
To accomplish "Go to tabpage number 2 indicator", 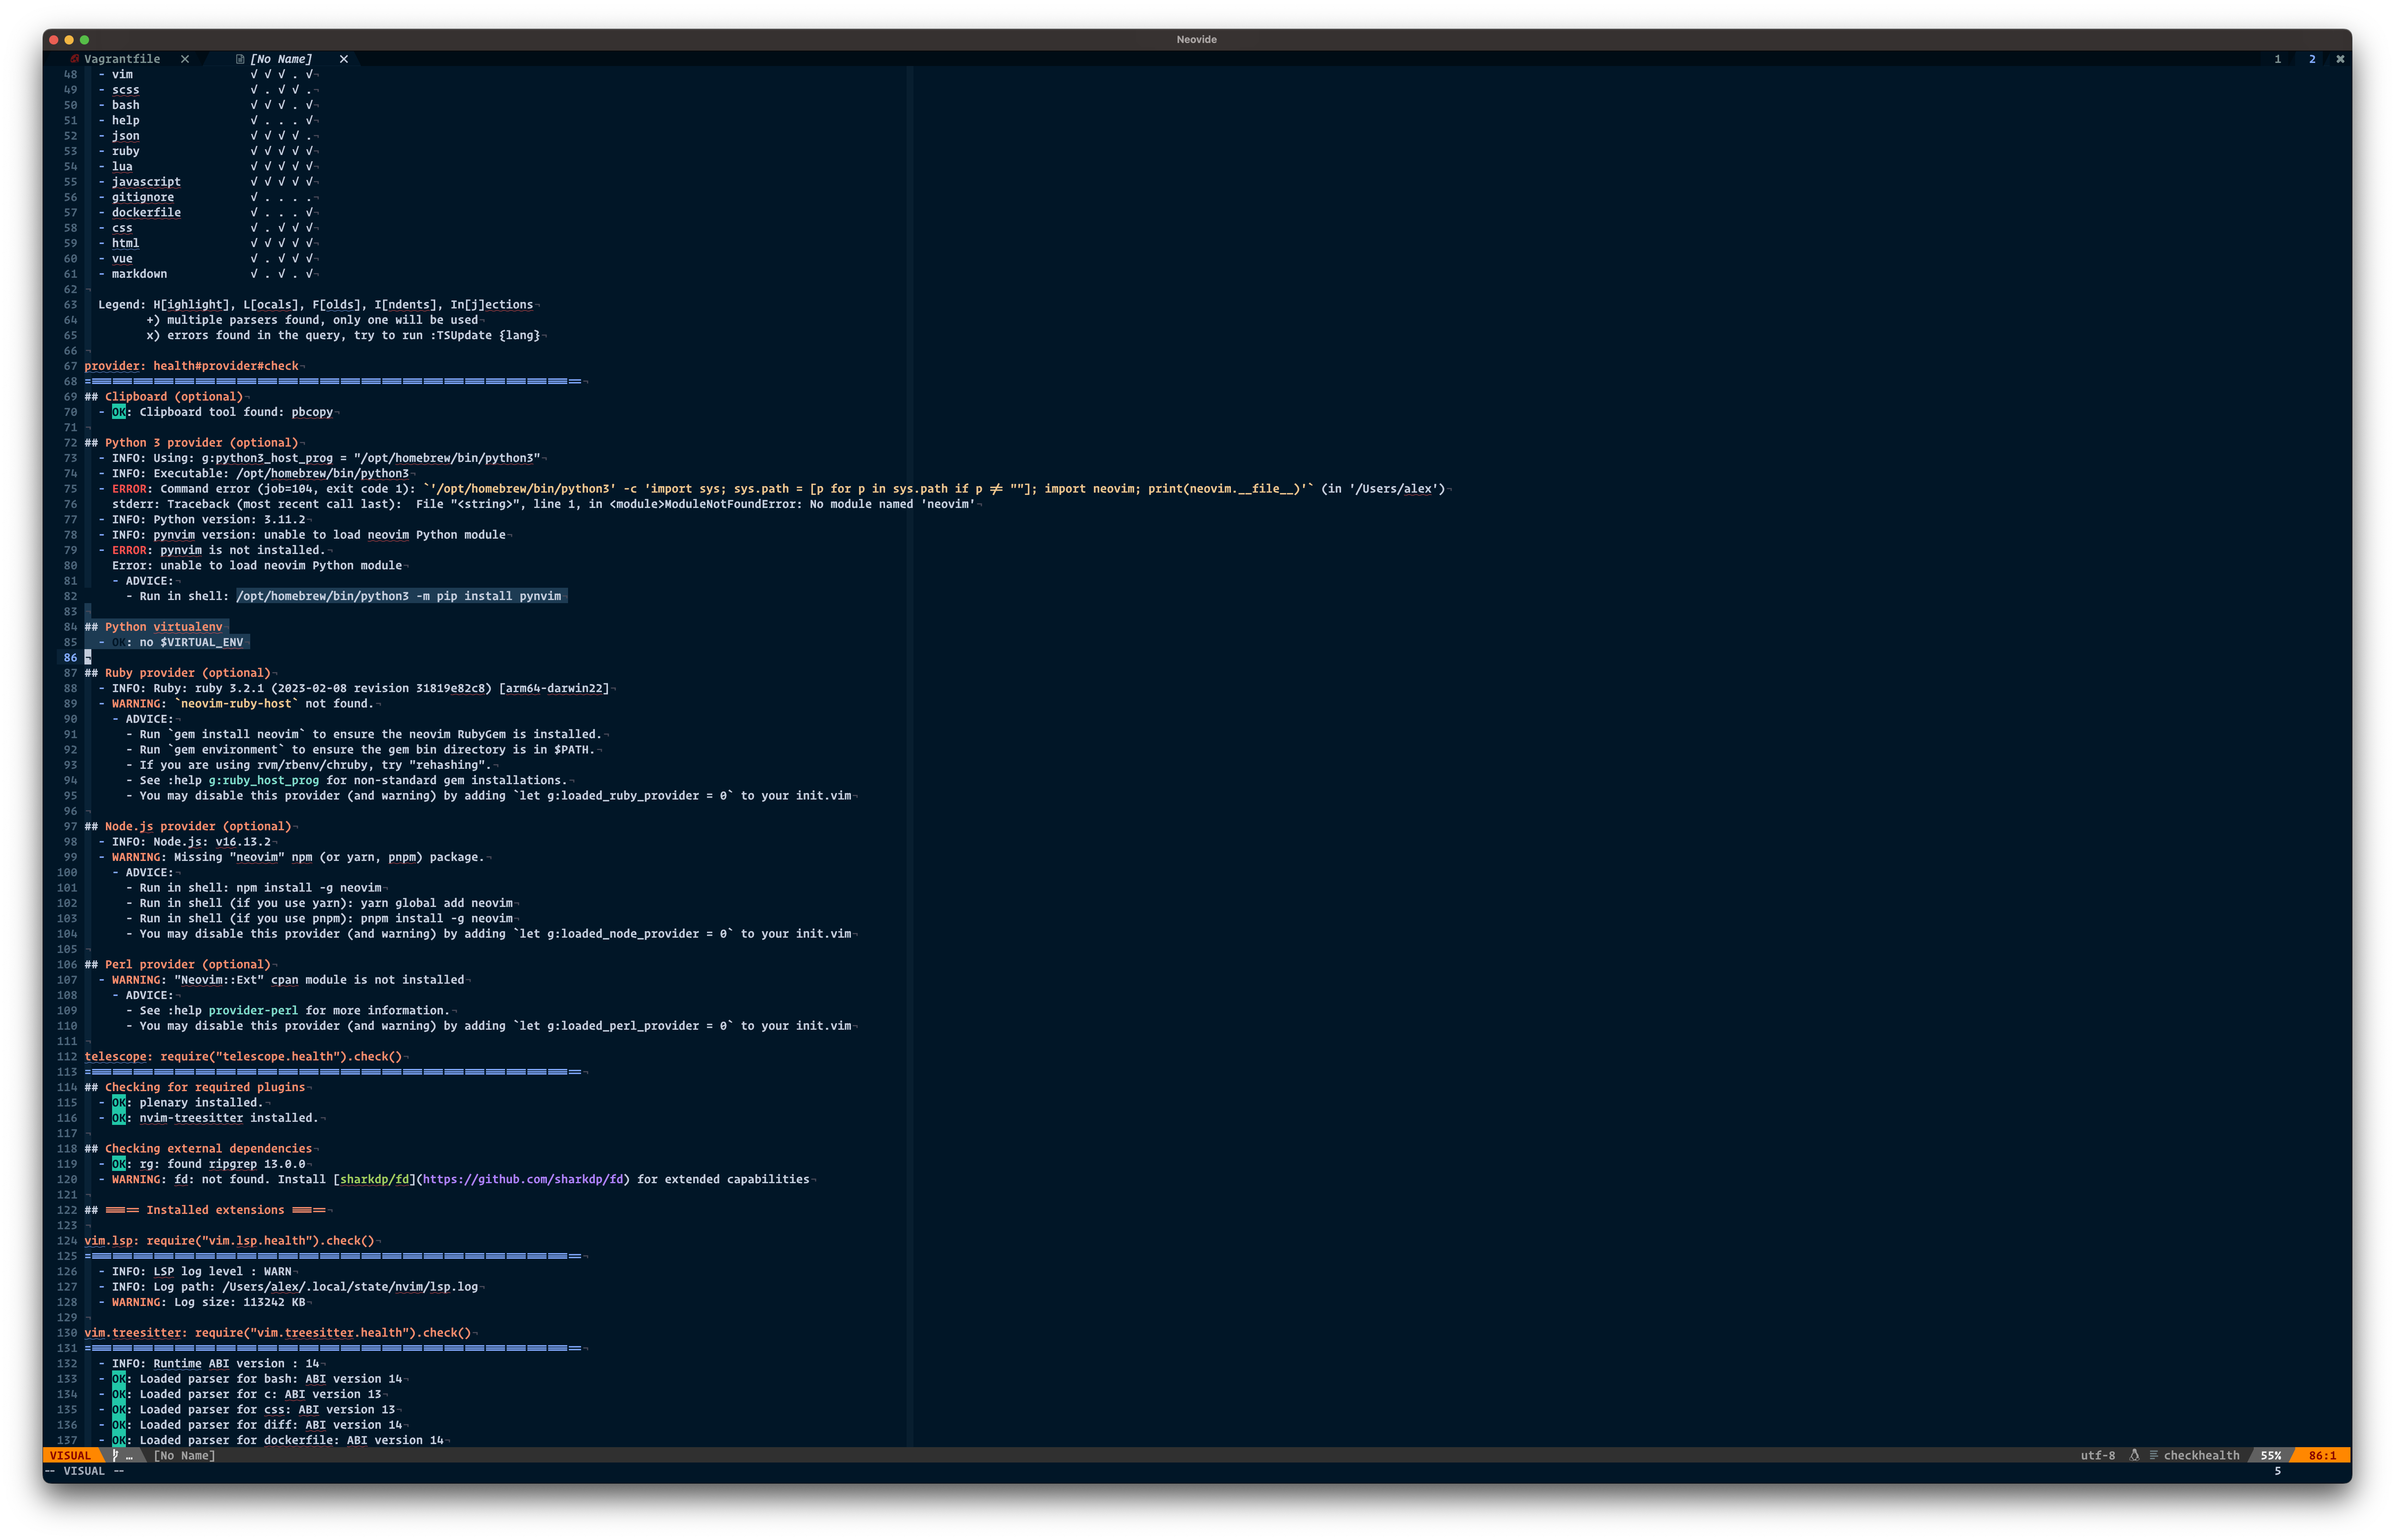I will 2312,59.
